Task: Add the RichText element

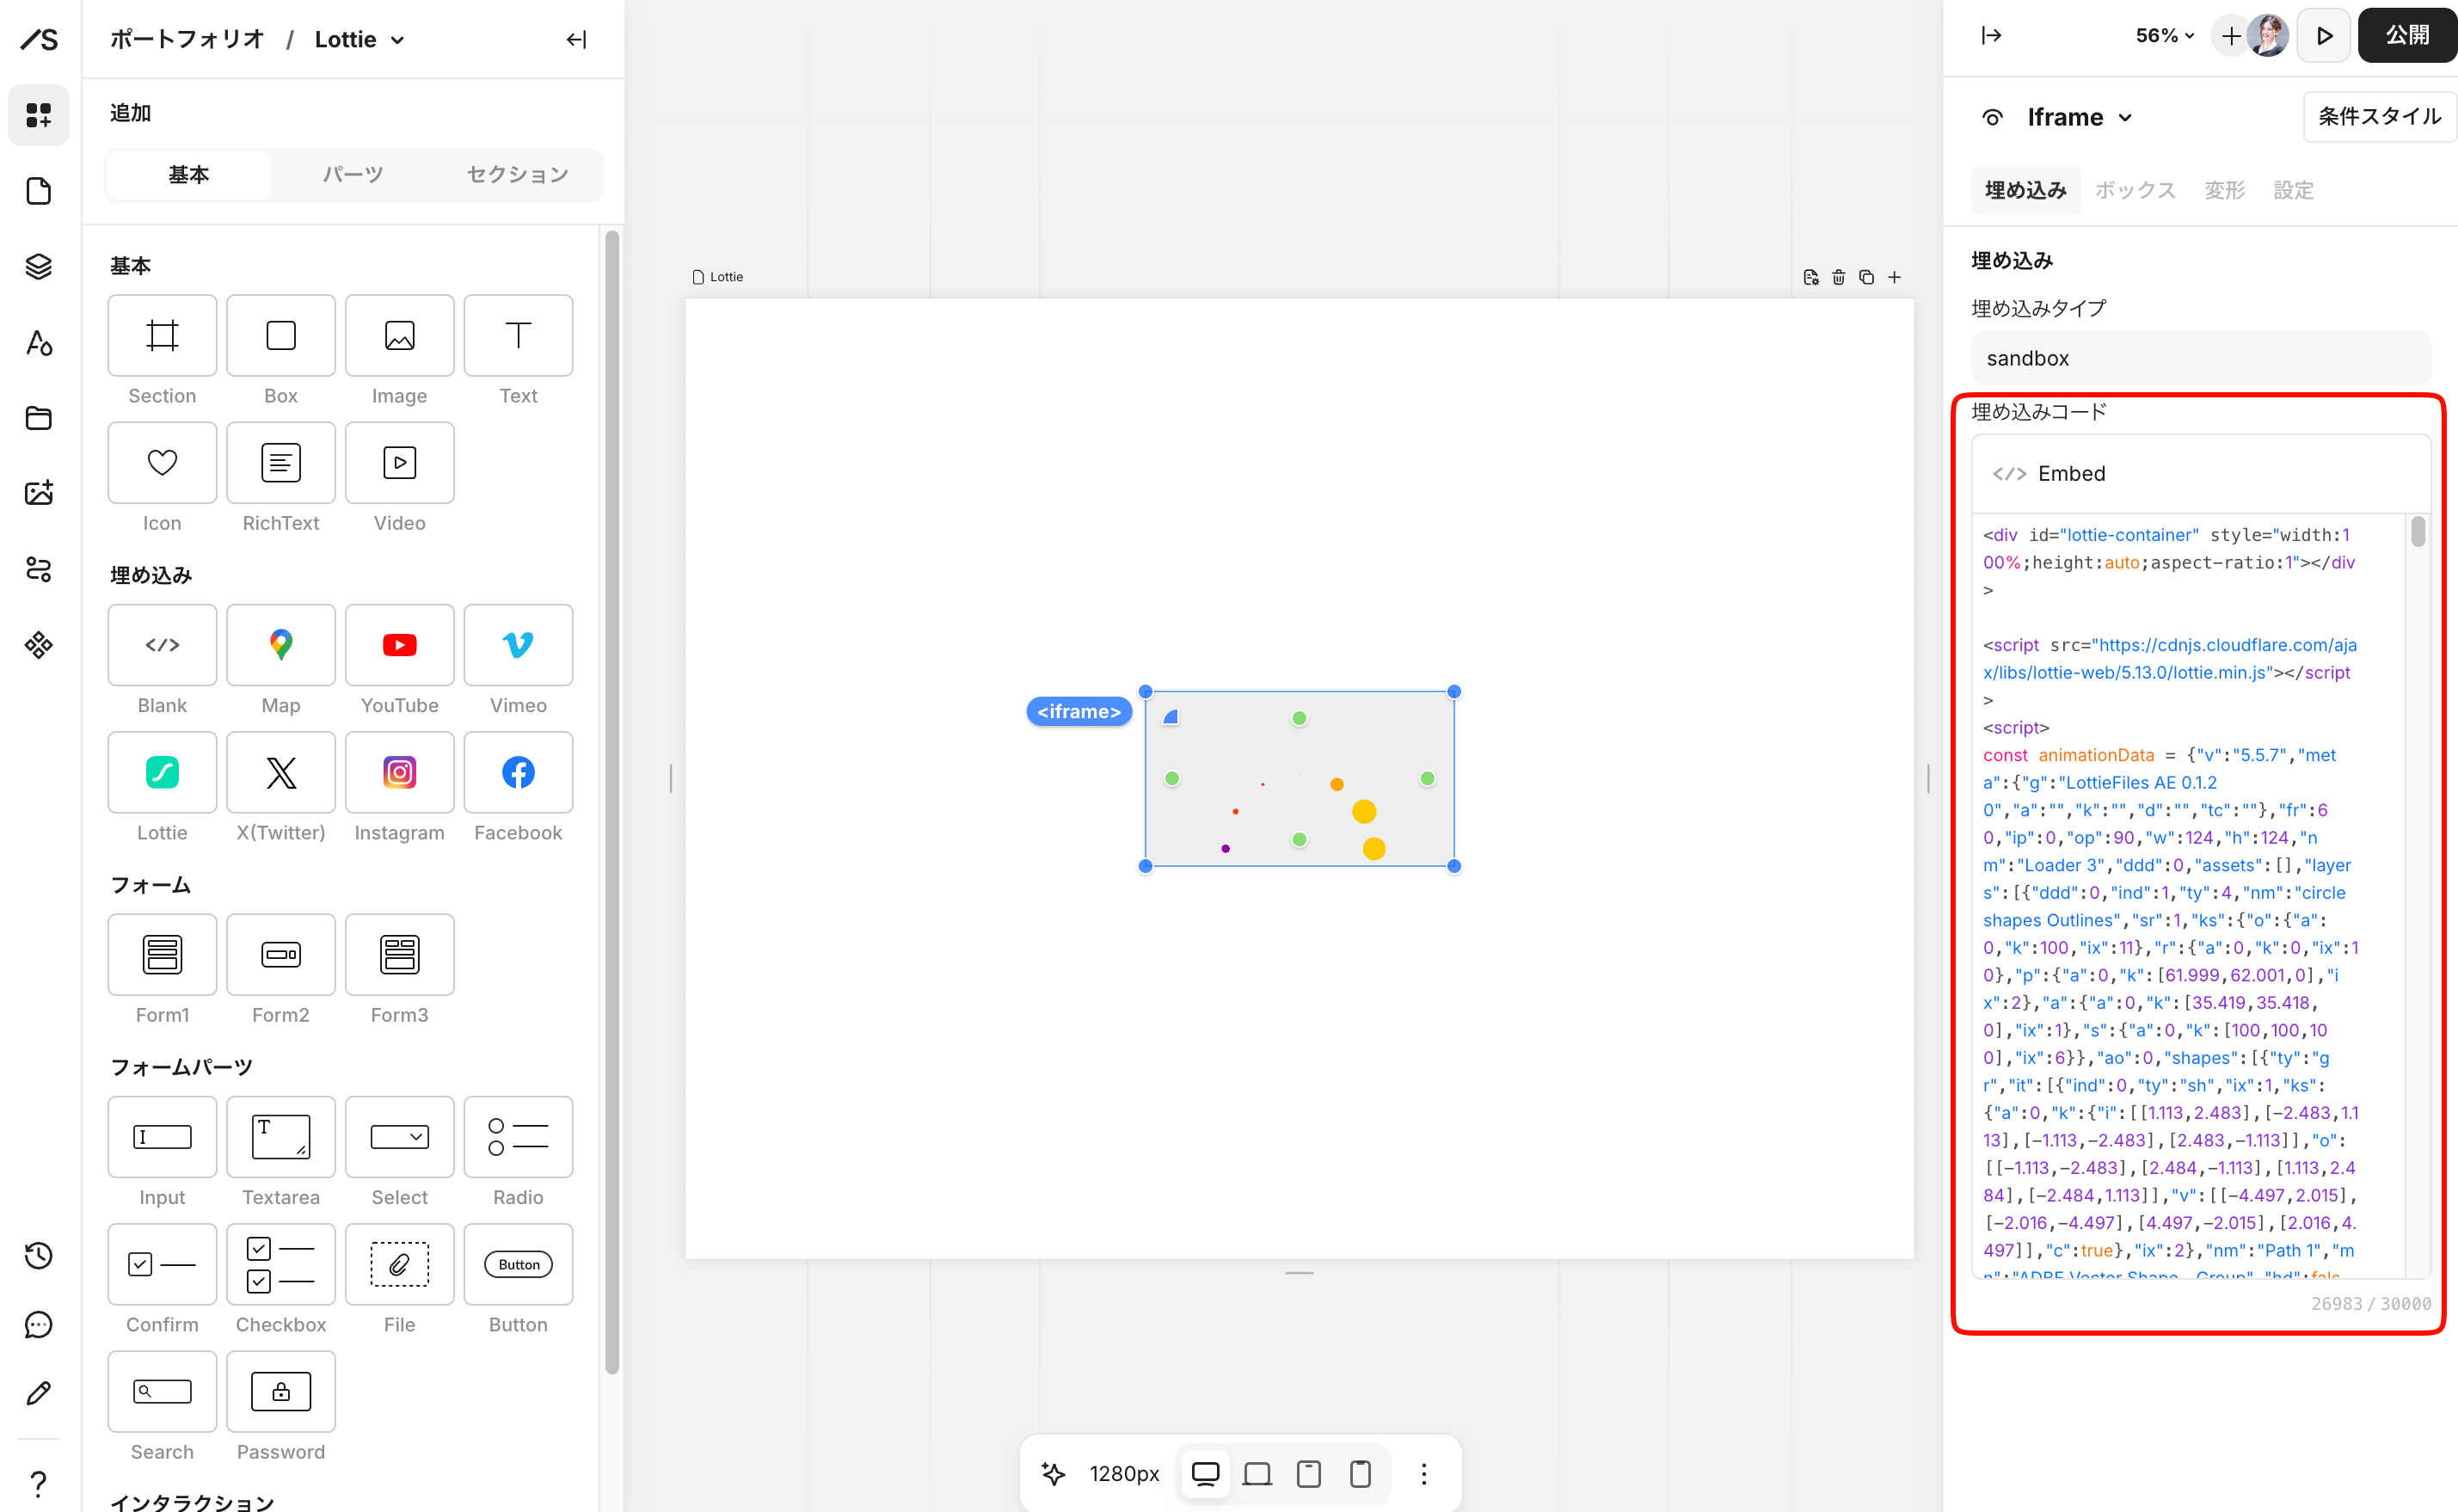Action: coord(281,462)
